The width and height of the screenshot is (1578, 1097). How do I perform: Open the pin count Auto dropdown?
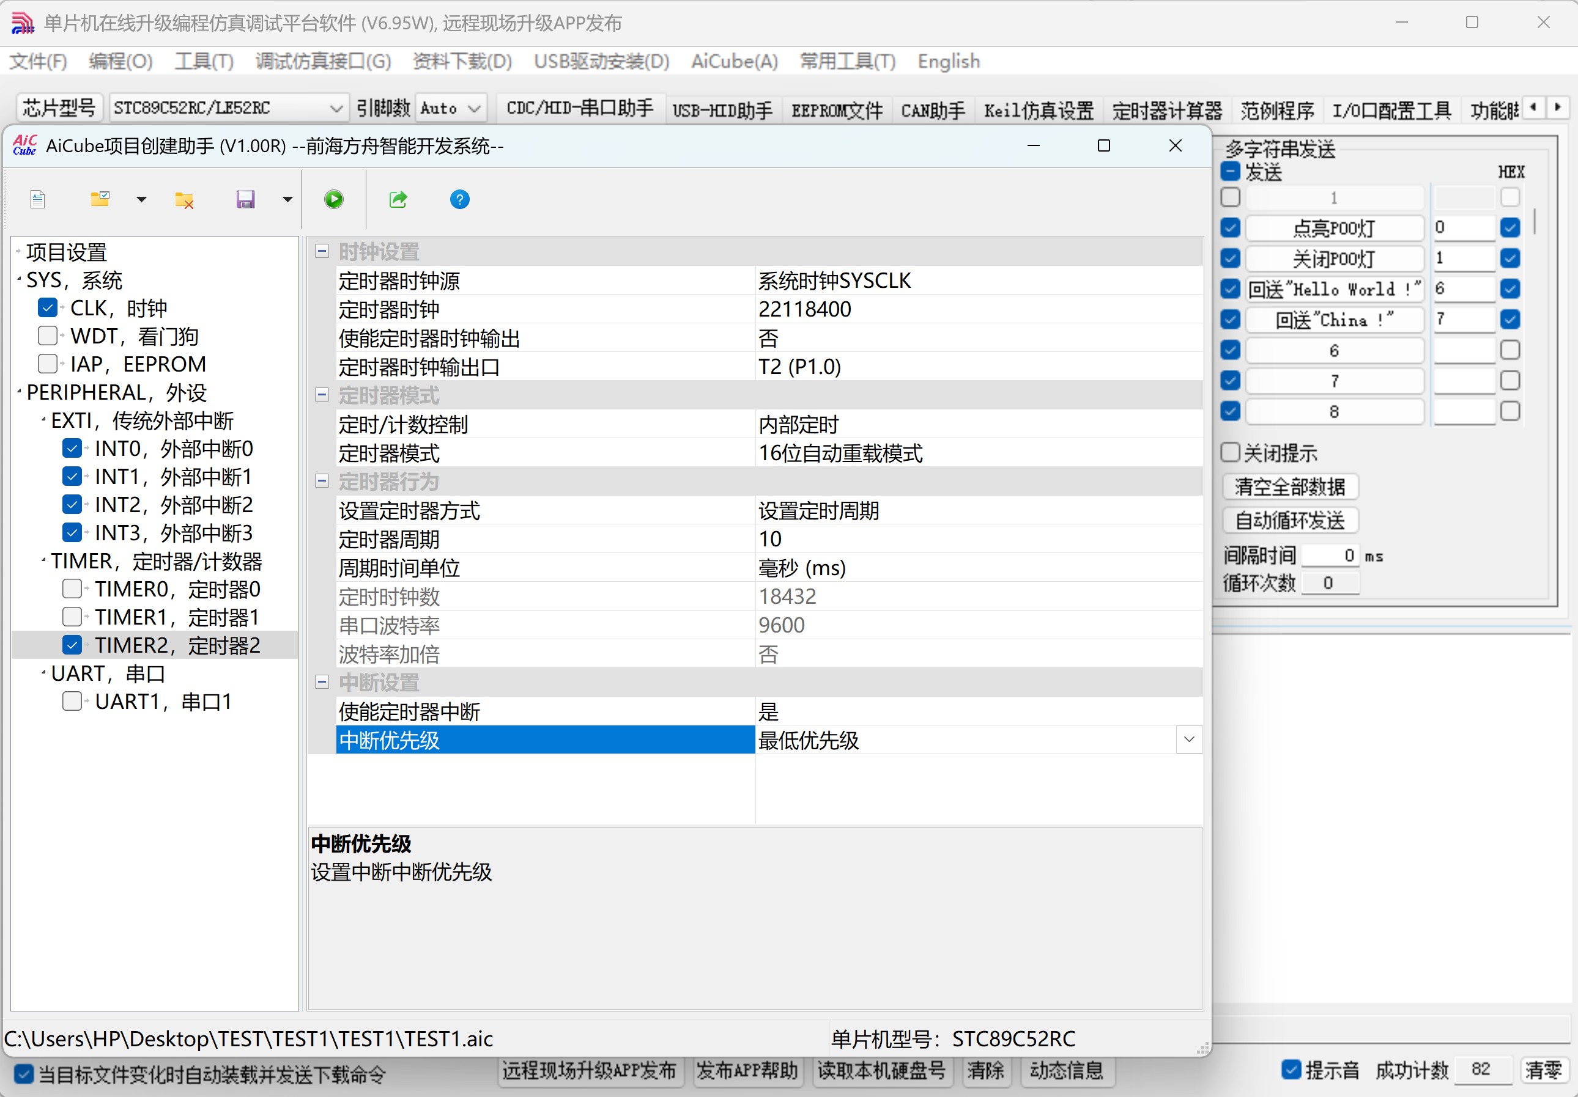point(451,109)
